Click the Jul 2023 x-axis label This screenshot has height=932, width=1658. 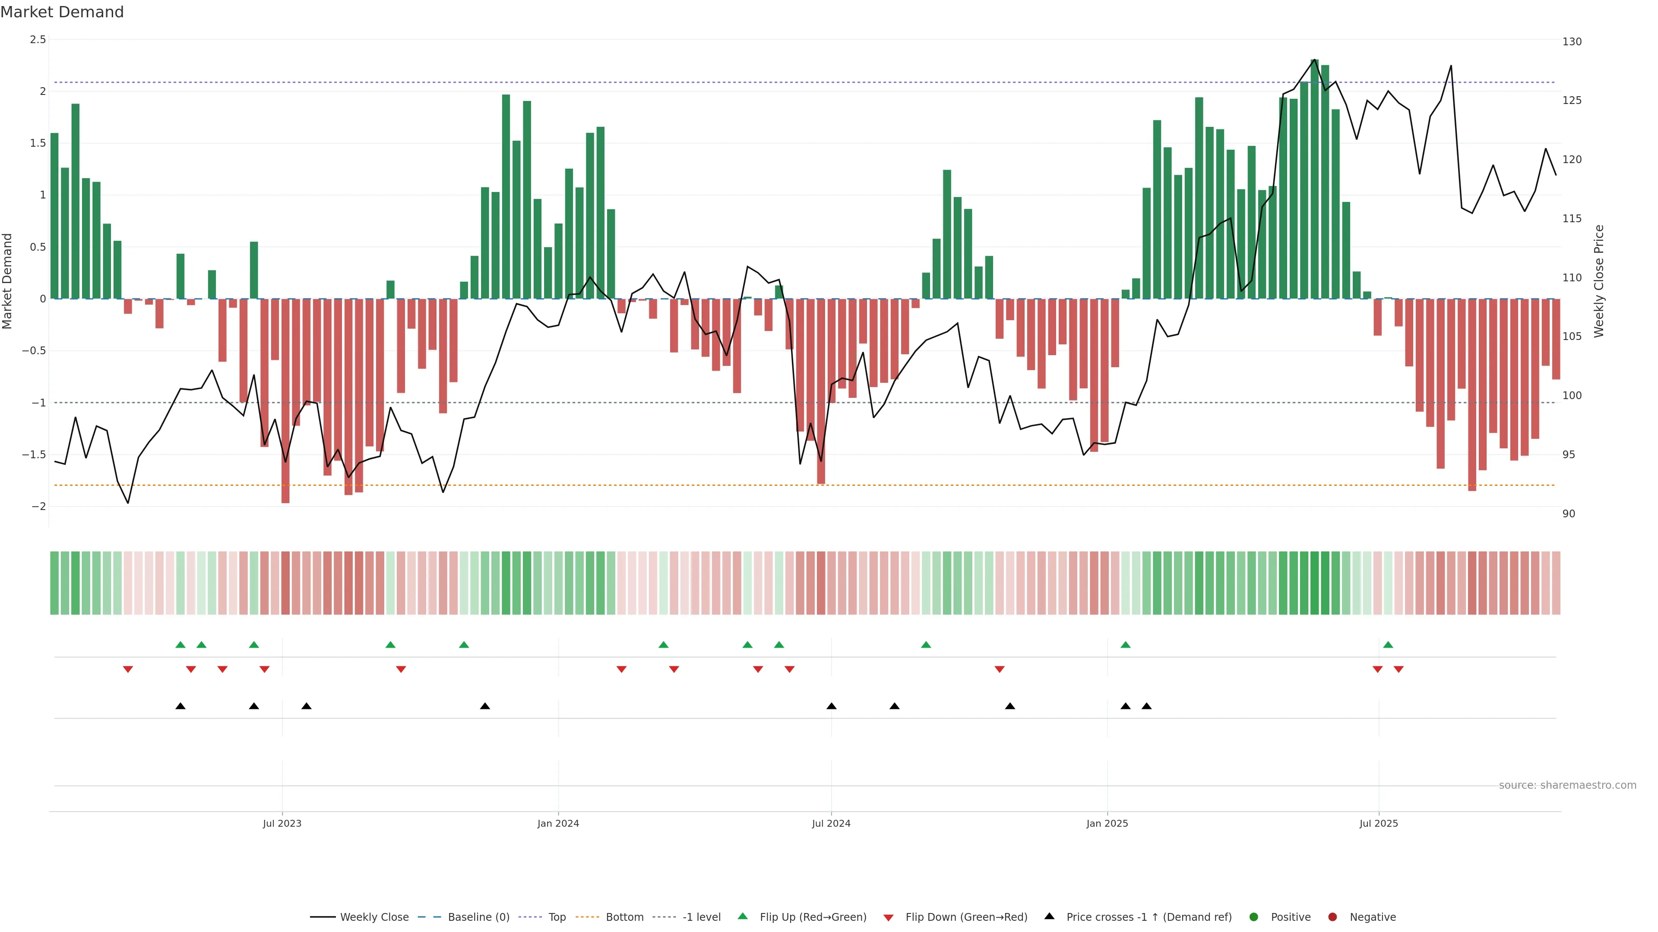pyautogui.click(x=282, y=823)
